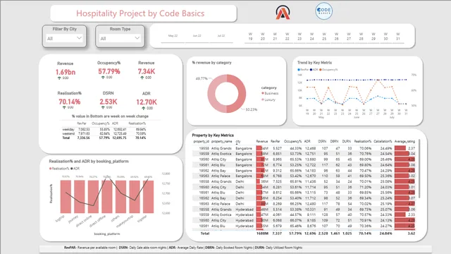Sort table by city column header
451x254 pixels.
point(238,141)
